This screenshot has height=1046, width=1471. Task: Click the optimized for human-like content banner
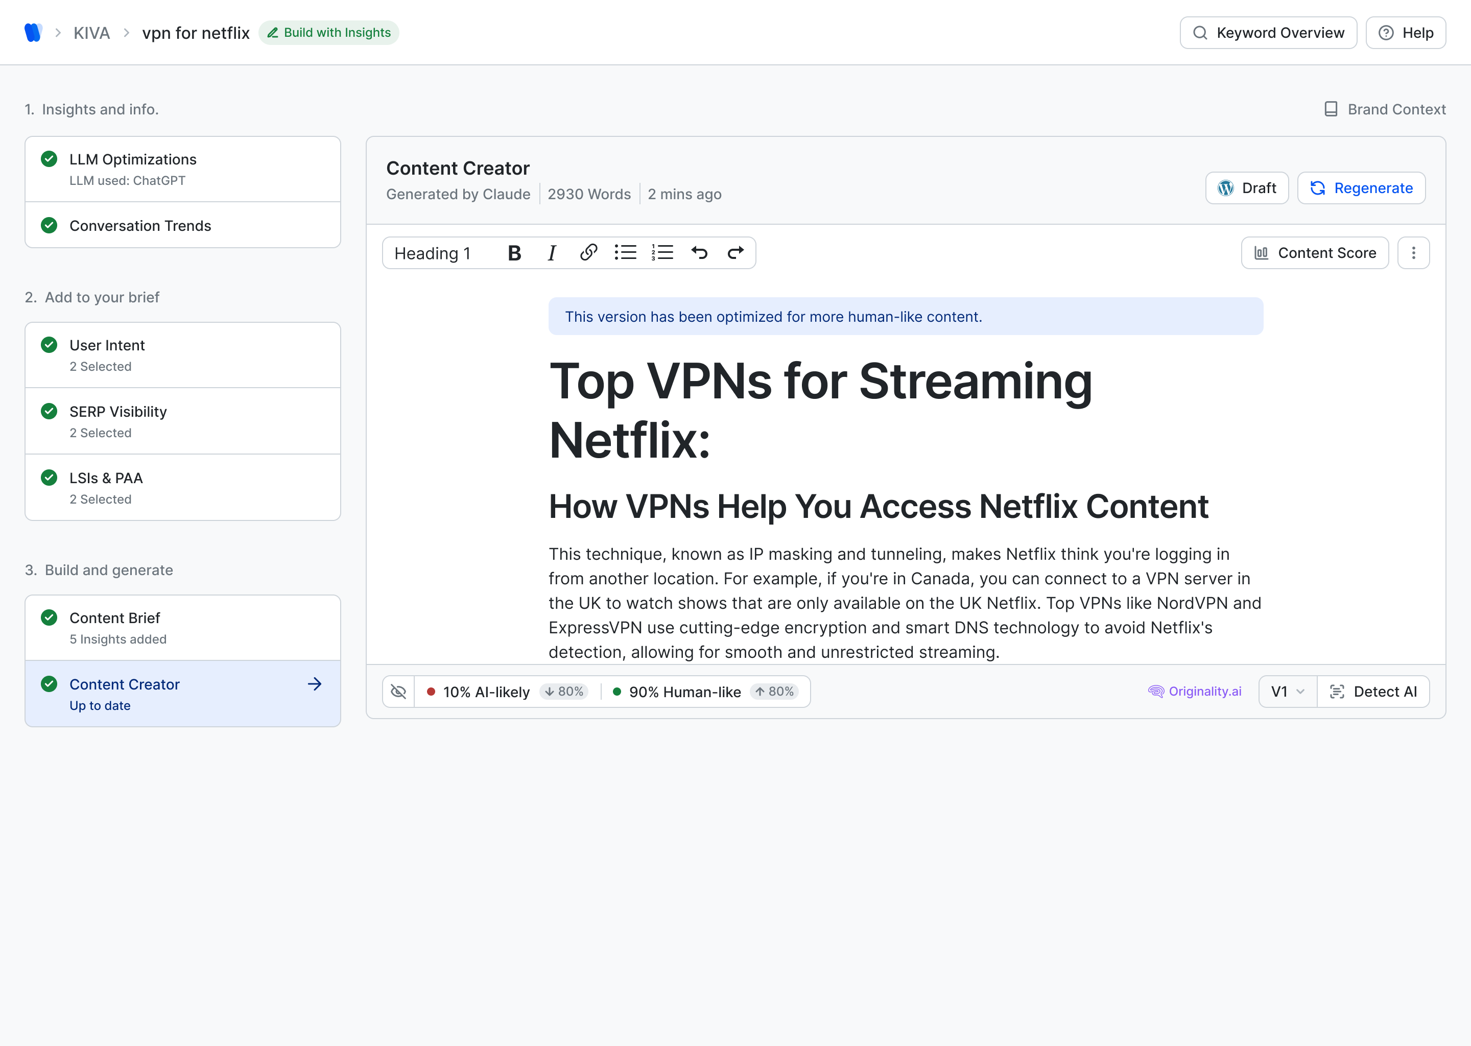(906, 316)
